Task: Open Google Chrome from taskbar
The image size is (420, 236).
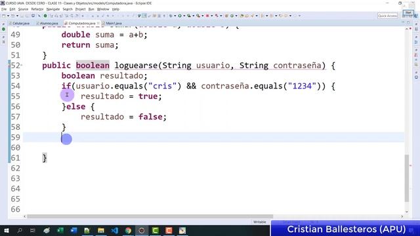Action: (128, 230)
